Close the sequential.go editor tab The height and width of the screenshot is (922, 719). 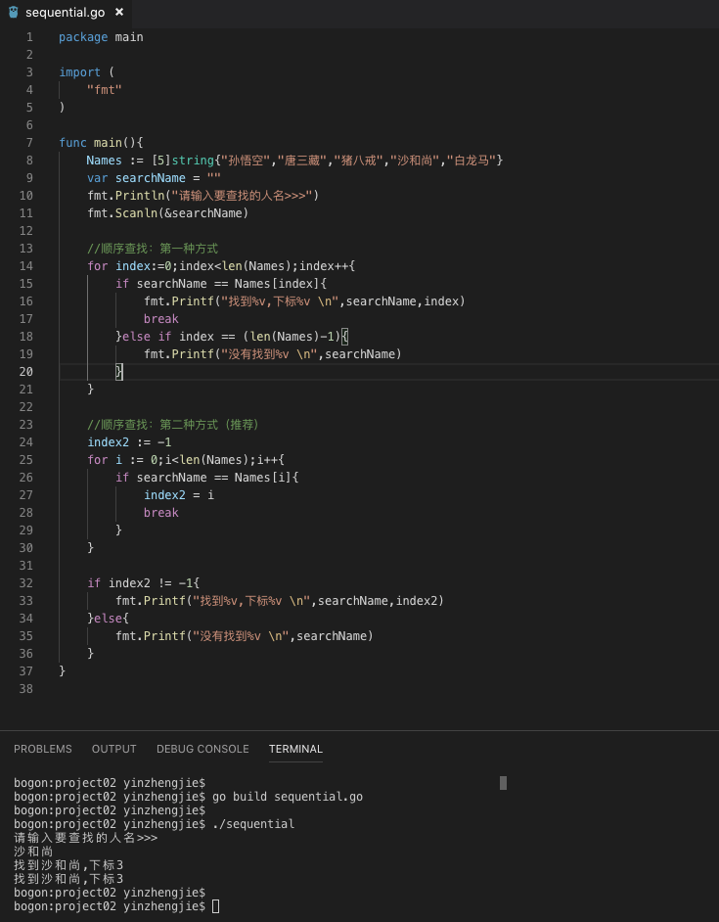(x=119, y=12)
